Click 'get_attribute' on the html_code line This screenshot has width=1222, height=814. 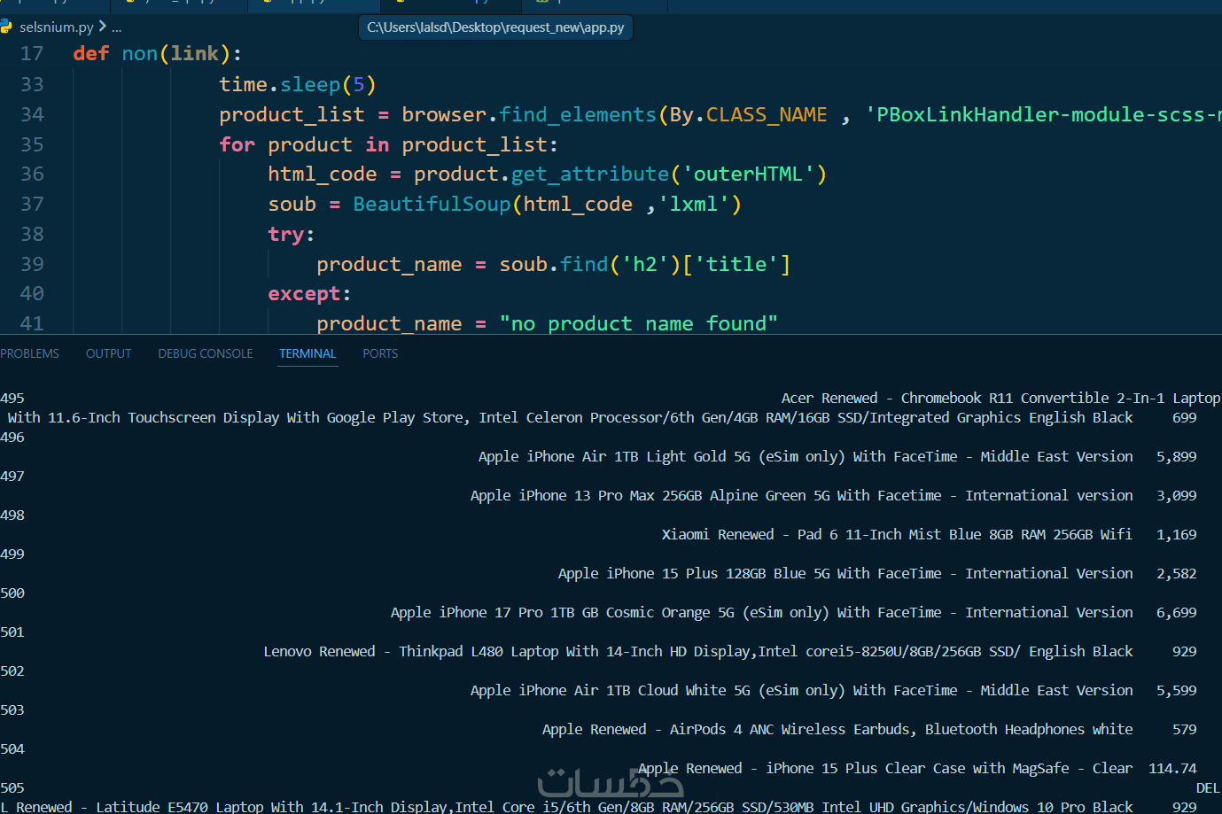(590, 174)
